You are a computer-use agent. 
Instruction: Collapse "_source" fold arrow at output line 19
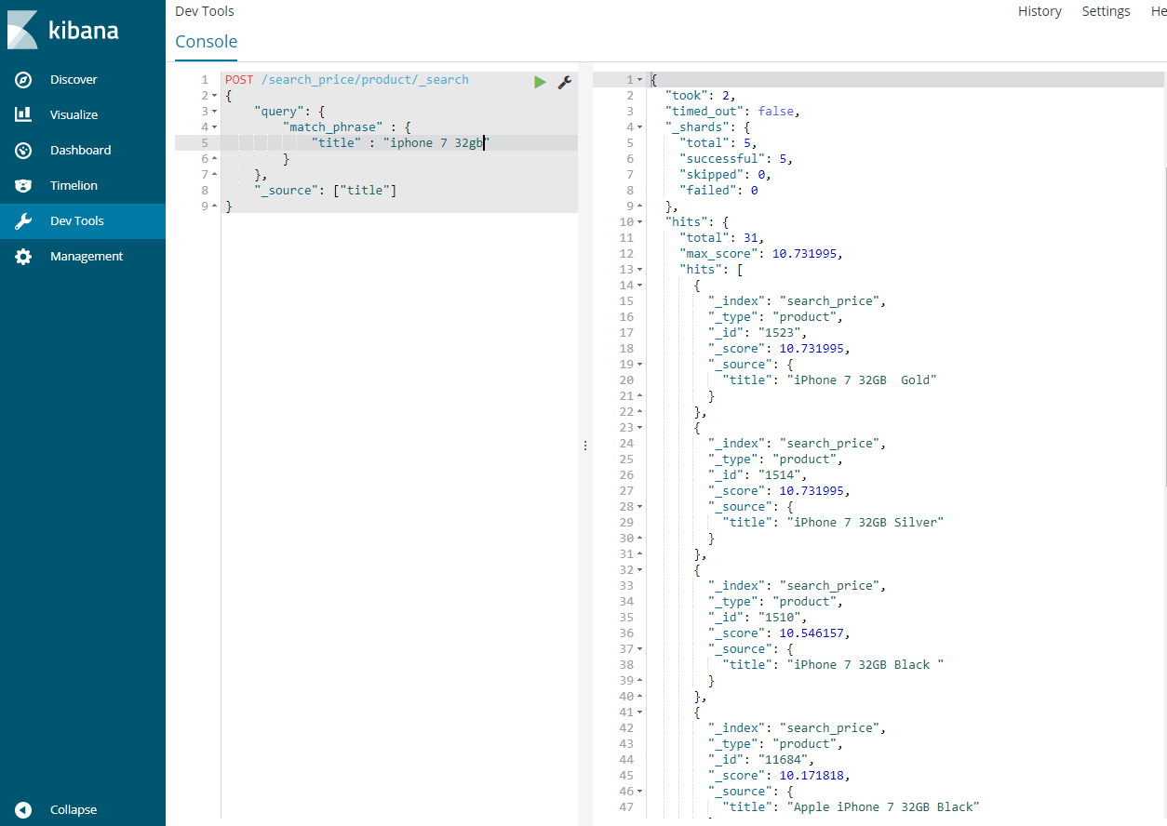pyautogui.click(x=639, y=365)
